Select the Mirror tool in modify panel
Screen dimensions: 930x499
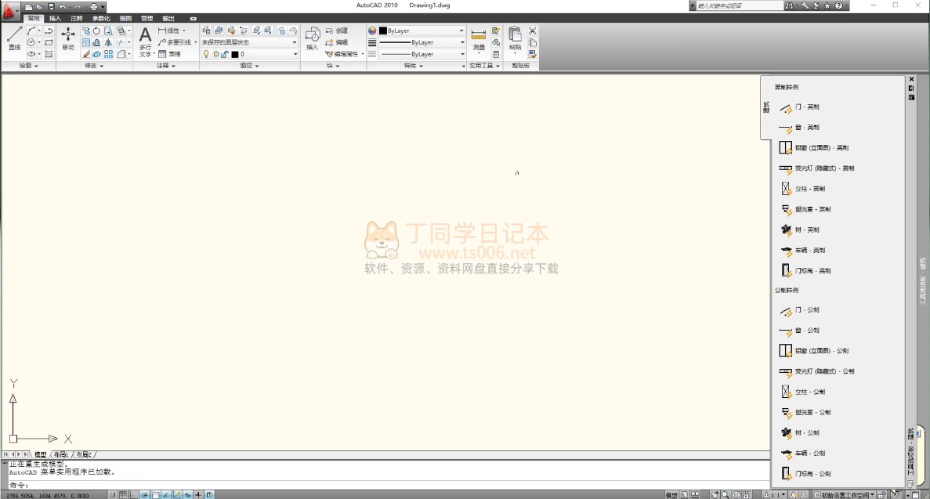[x=108, y=42]
